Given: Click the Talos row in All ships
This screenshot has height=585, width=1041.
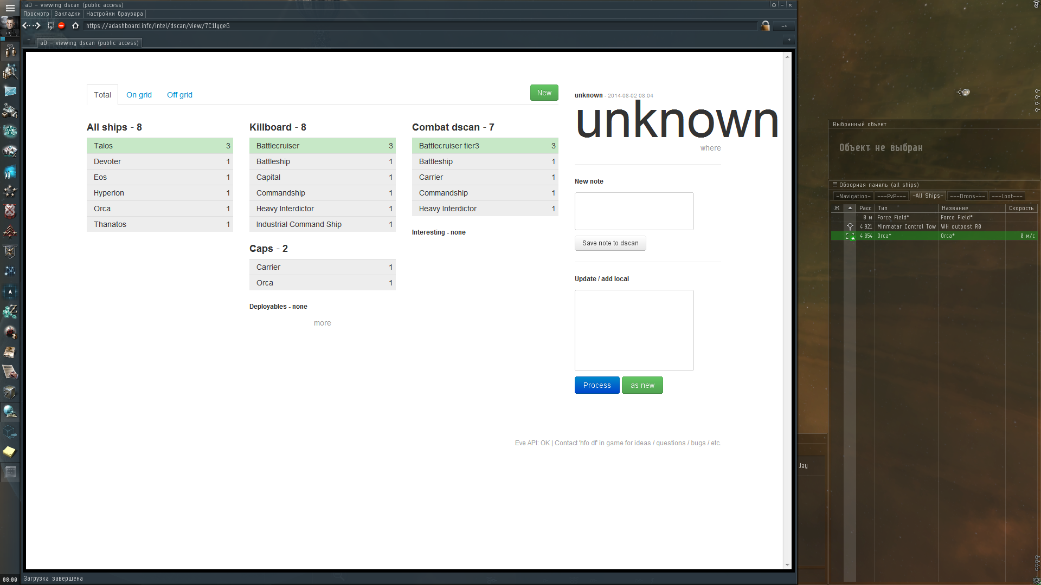Looking at the screenshot, I should click(160, 146).
